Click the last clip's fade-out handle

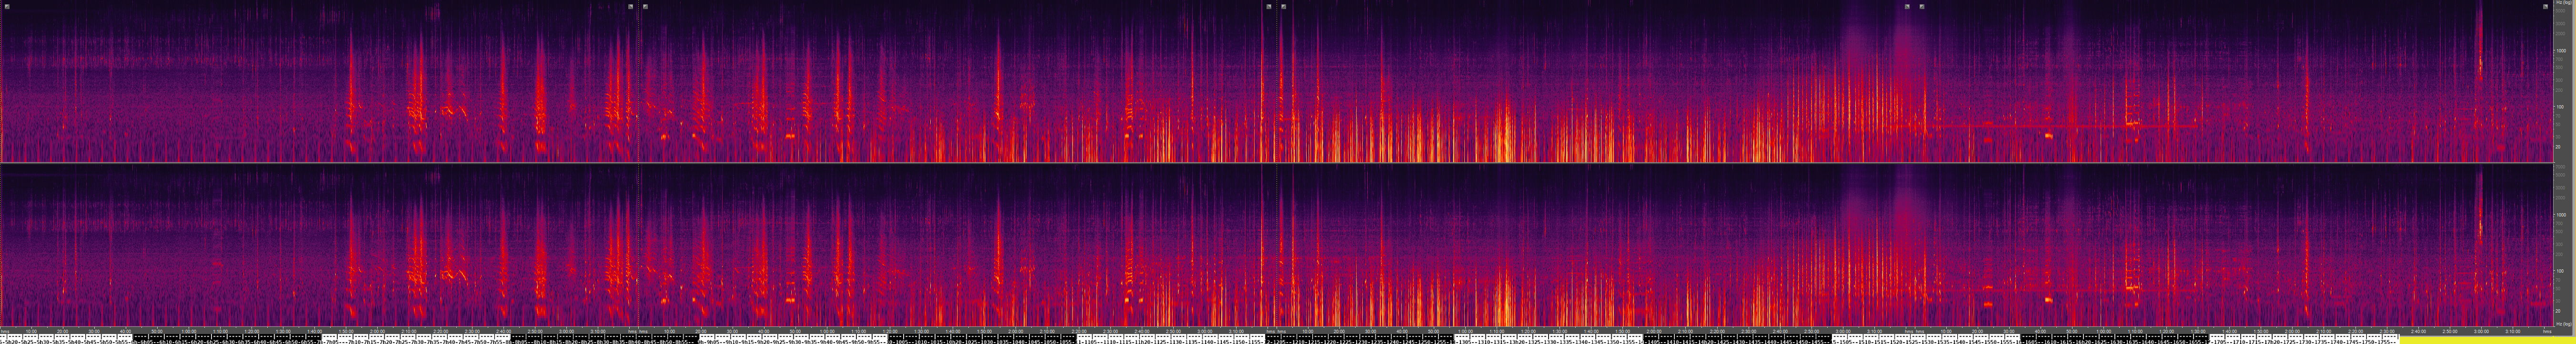[x=2545, y=6]
